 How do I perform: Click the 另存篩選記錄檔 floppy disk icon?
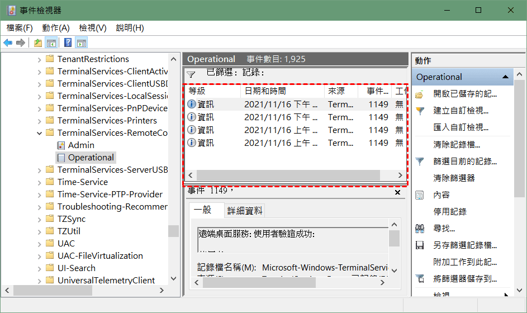pos(420,245)
